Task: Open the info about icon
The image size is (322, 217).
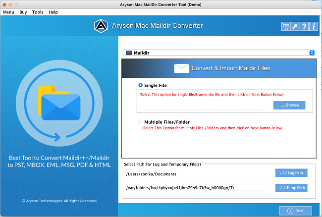Action: point(314,26)
